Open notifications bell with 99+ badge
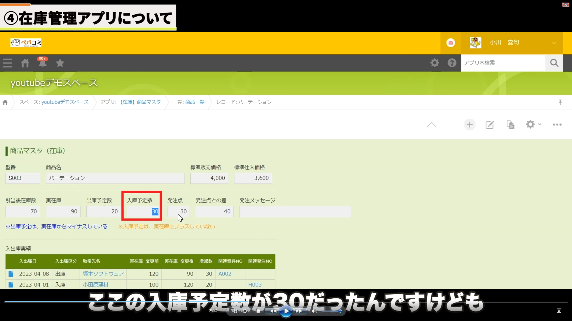This screenshot has width=572, height=321. 43,63
